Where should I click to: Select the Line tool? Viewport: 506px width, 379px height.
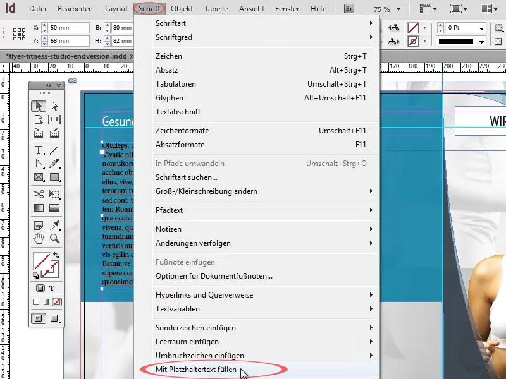[x=54, y=150]
